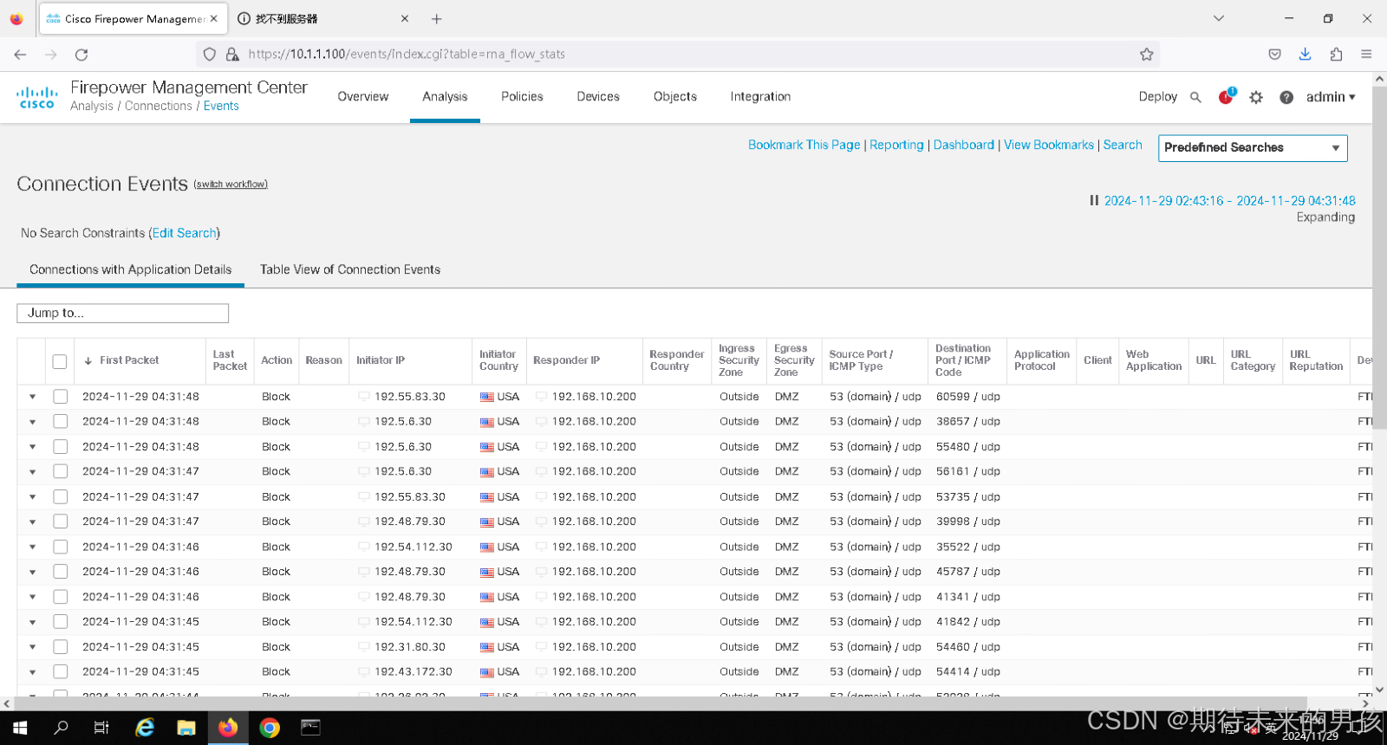Screen dimensions: 1387x745
Task: Click the browser address bar URL
Action: point(407,54)
